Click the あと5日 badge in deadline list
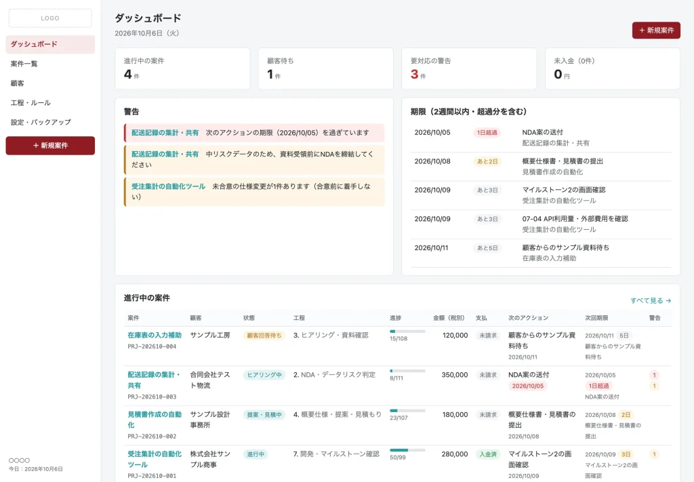Image resolution: width=694 pixels, height=482 pixels. (487, 248)
